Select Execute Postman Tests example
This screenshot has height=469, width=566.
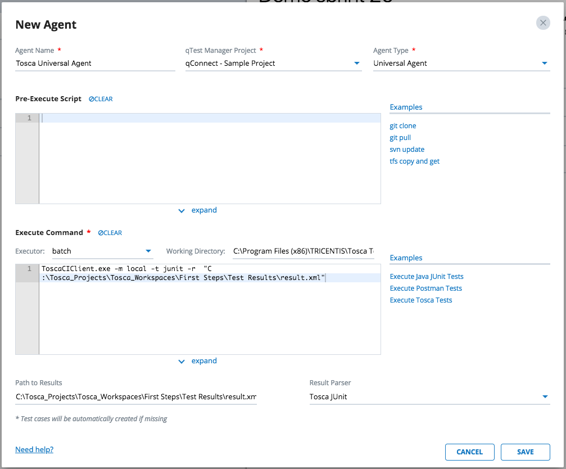point(426,288)
